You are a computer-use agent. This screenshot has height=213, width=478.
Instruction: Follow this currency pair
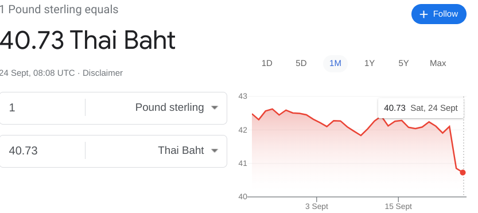[x=438, y=14]
